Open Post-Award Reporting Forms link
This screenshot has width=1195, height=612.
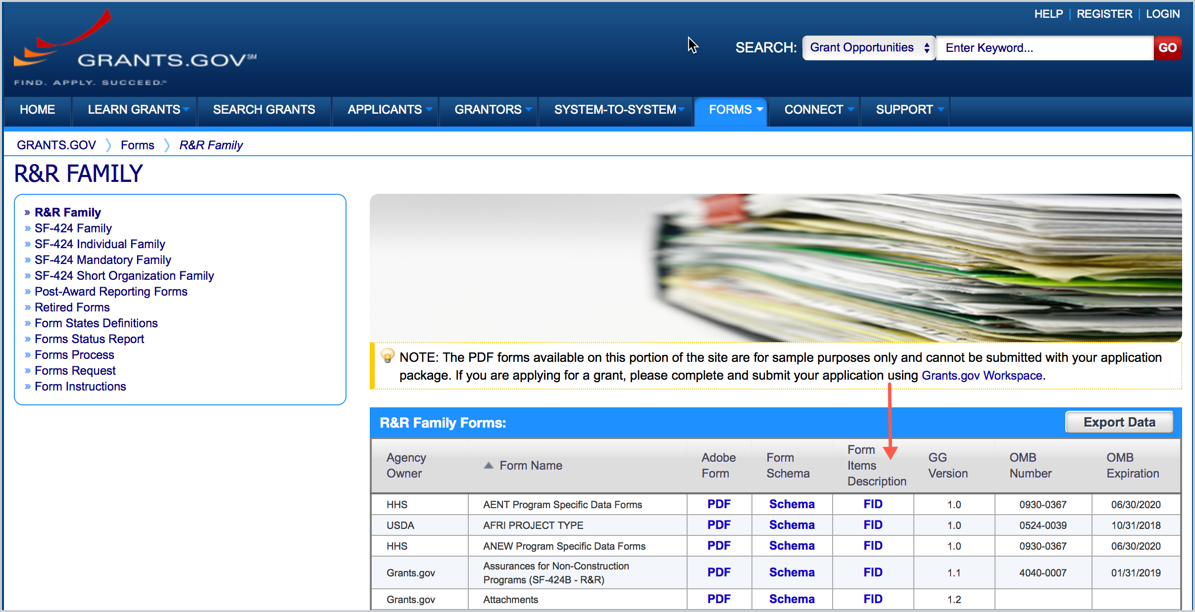click(x=111, y=291)
